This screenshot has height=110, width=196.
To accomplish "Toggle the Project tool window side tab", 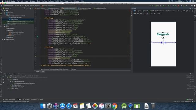I will [1, 11].
